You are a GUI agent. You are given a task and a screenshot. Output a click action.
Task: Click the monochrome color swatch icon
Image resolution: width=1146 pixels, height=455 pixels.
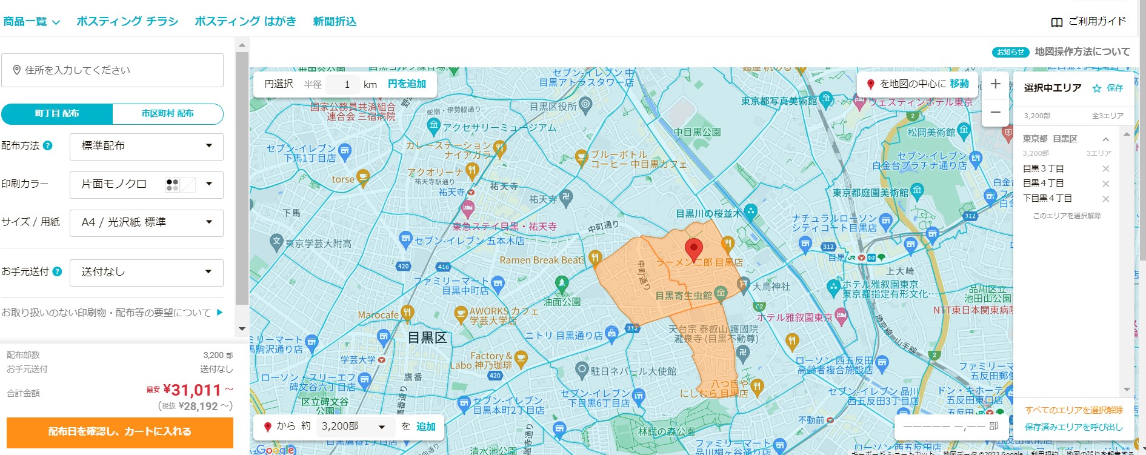click(173, 185)
